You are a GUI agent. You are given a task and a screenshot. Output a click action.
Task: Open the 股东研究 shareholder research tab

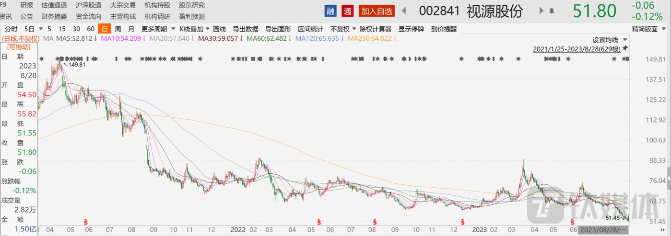(x=192, y=5)
